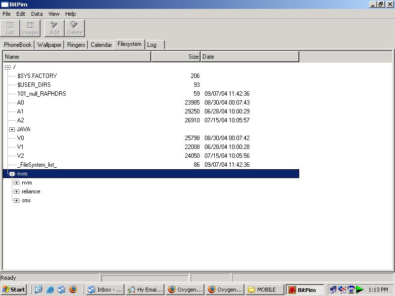Screen dimensions: 395x296
Task: Expand the JAVA folder node
Action: tap(12, 129)
